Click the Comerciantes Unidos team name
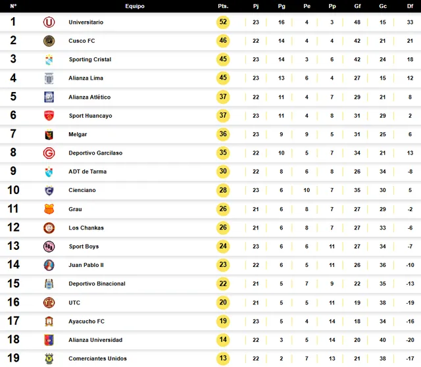Screen dimensions: 421x367 tap(97, 358)
